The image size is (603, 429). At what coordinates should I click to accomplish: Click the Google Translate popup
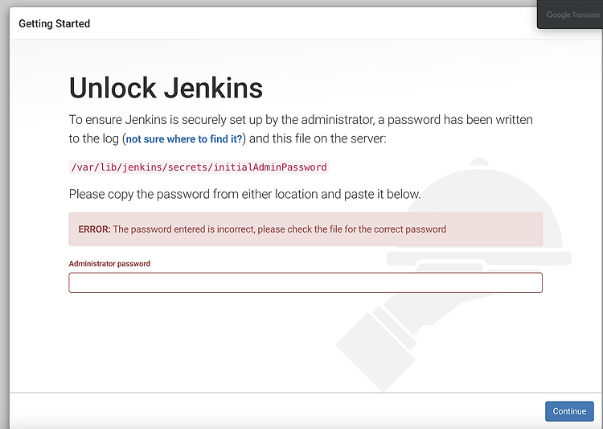pos(570,14)
